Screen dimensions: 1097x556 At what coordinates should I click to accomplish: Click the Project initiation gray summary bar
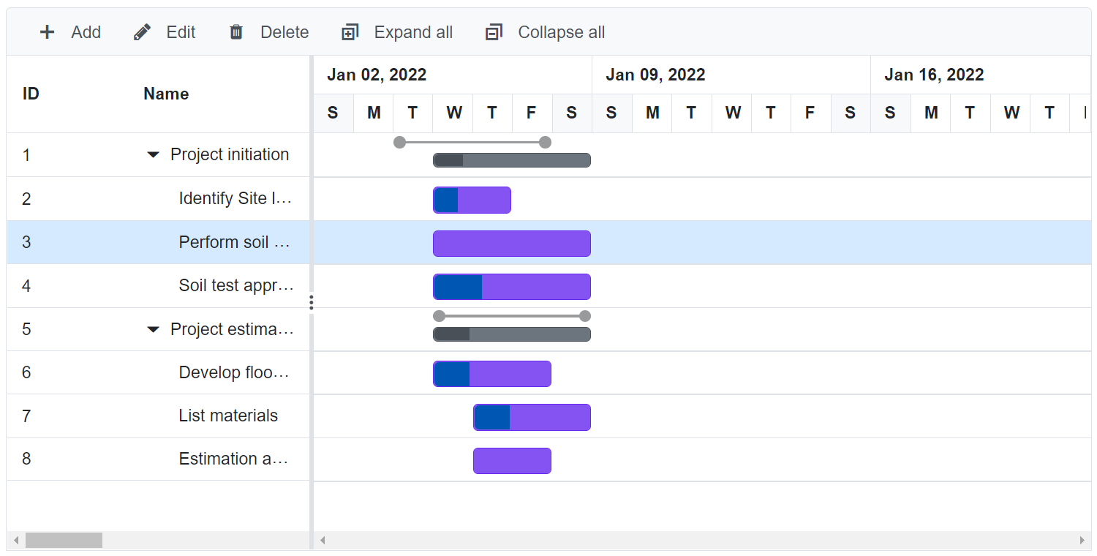pos(512,160)
